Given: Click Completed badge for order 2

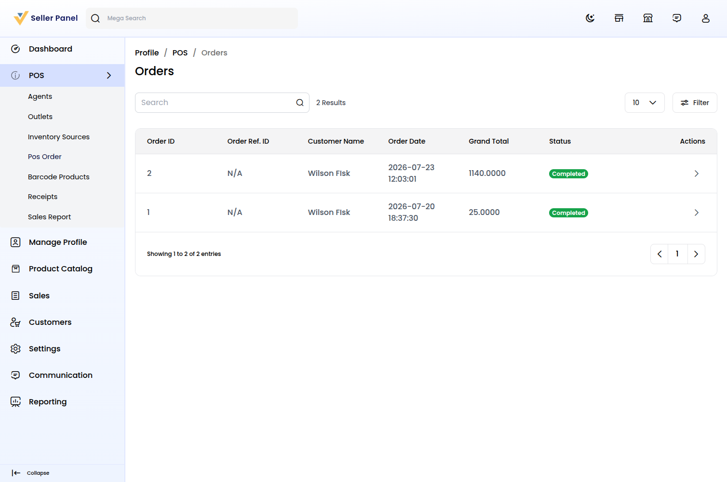Looking at the screenshot, I should [568, 174].
